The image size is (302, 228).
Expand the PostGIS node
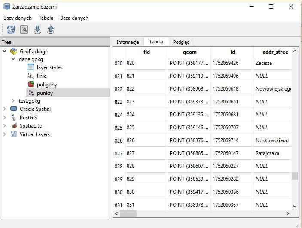pos(5,117)
